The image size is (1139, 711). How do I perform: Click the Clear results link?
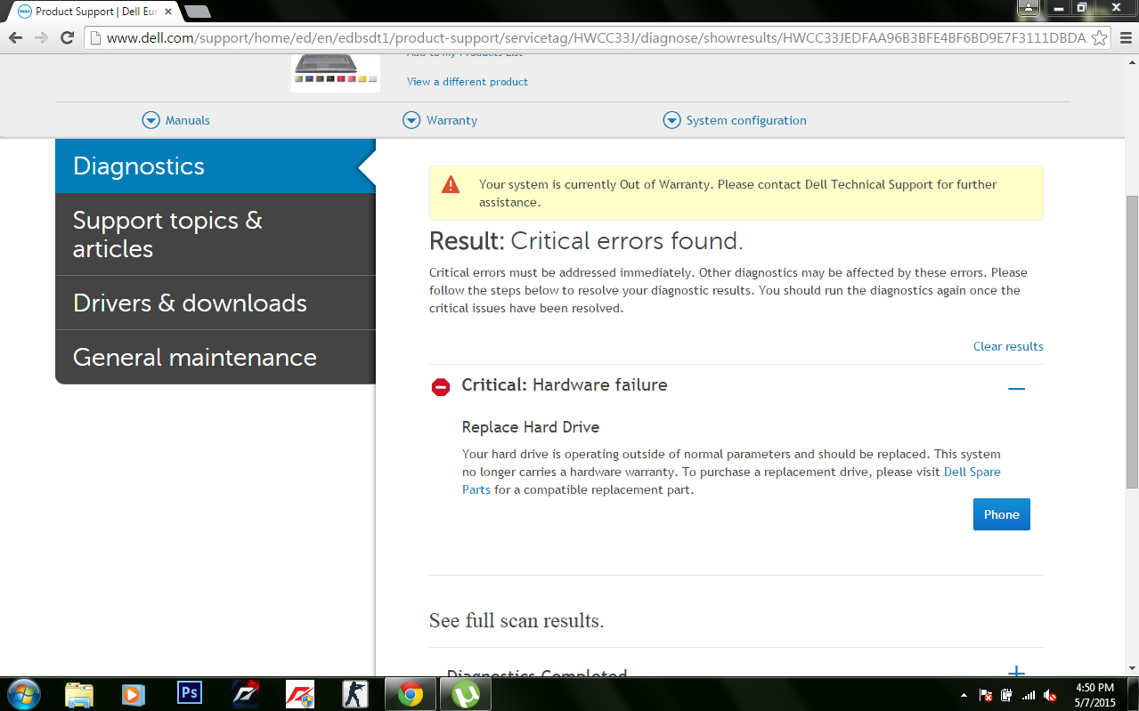tap(1008, 346)
